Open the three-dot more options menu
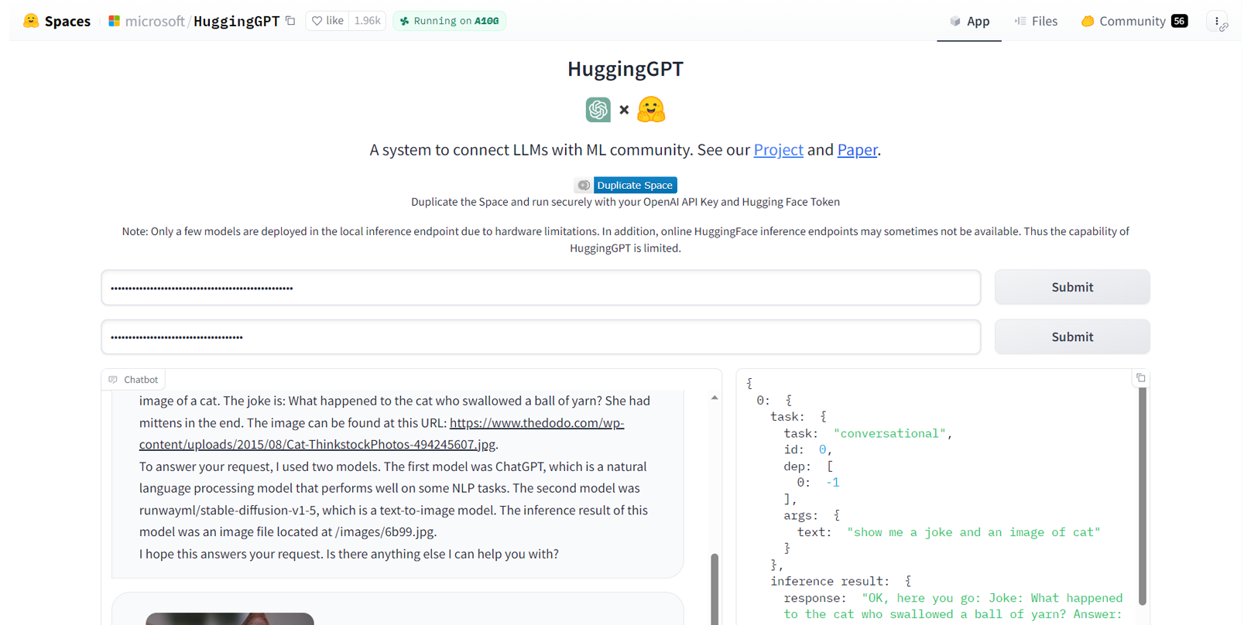This screenshot has height=625, width=1251. click(x=1217, y=21)
